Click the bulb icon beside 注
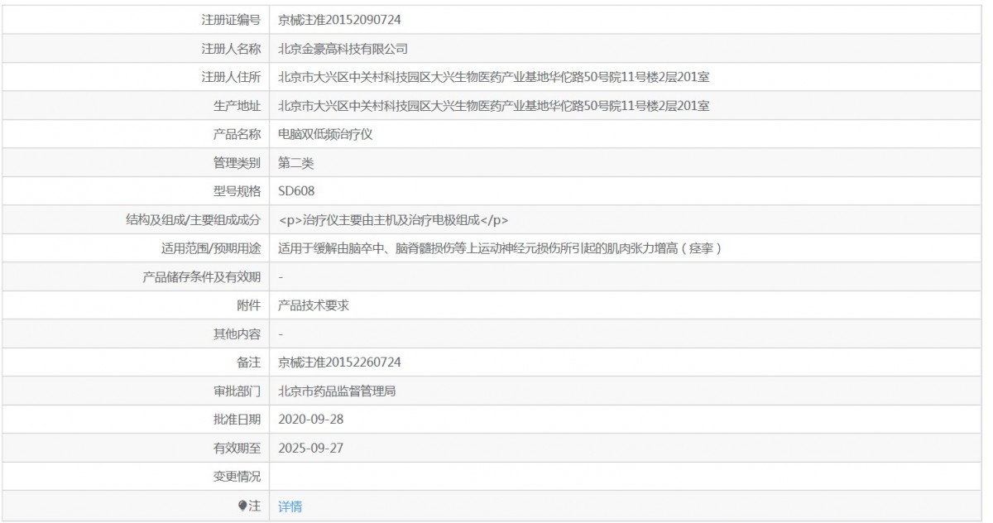Image resolution: width=993 pixels, height=523 pixels. coord(242,506)
